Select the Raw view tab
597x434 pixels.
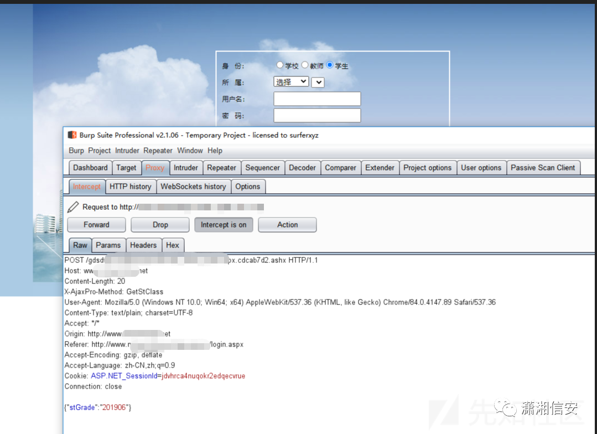pyautogui.click(x=80, y=245)
